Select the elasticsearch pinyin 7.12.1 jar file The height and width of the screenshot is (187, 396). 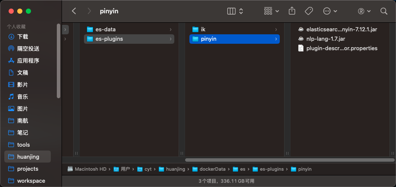click(342, 29)
